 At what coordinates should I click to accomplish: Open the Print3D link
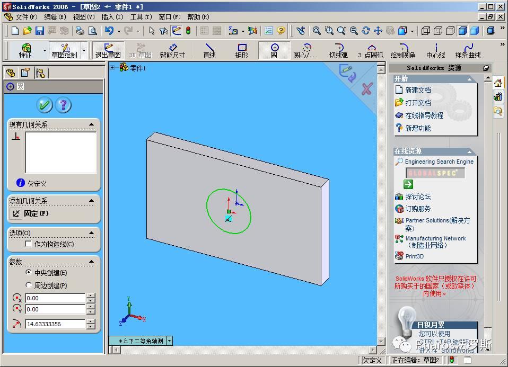point(414,256)
